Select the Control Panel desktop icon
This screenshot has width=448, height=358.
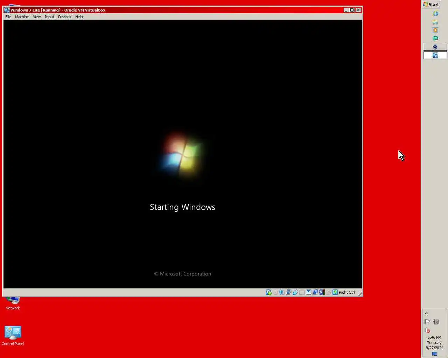[13, 336]
